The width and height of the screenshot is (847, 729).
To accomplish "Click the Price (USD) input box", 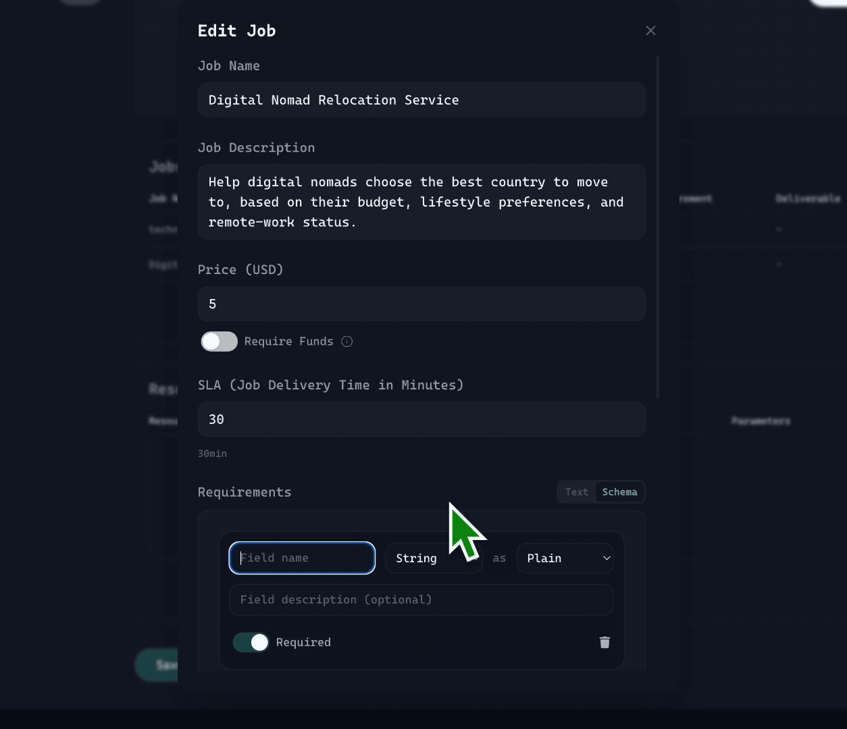I will point(421,304).
